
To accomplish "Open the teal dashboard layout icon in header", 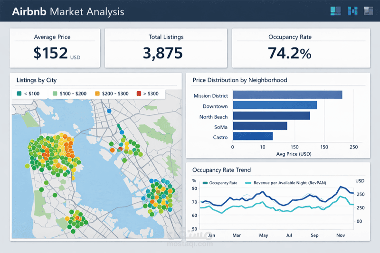I will pos(336,11).
